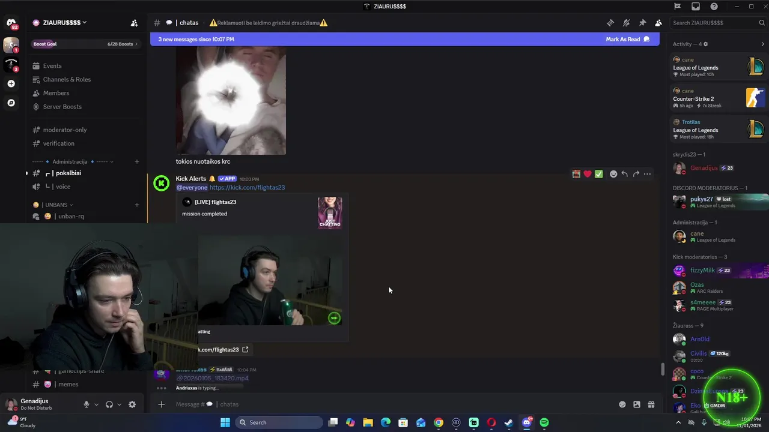Expand Activity panel chevron
Screen dimensions: 769x432
coord(762,44)
